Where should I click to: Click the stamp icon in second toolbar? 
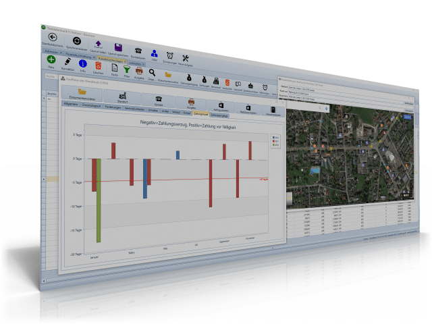(250, 86)
